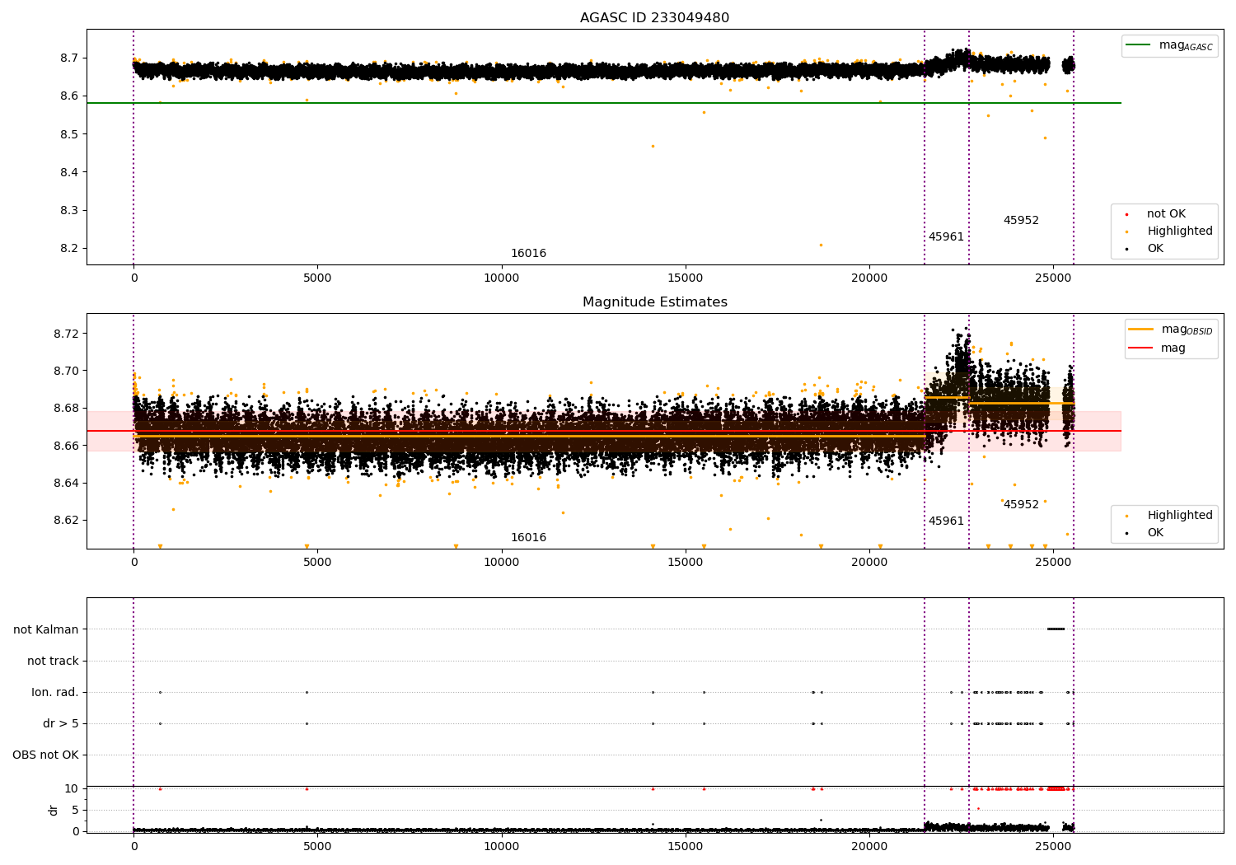Click the 8.62 y-tick in middle plot
Viewport: 1236px width, 865px height.
pyautogui.click(x=68, y=521)
